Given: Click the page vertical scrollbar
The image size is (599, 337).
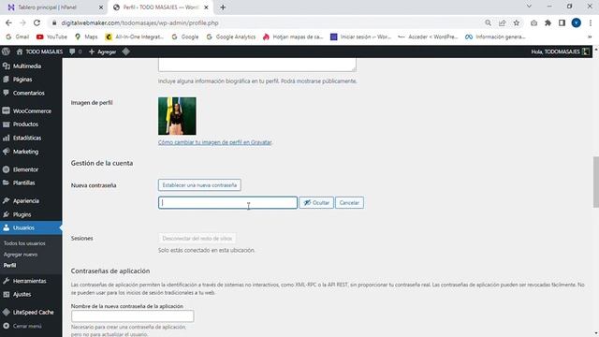Looking at the screenshot, I should coord(595,182).
